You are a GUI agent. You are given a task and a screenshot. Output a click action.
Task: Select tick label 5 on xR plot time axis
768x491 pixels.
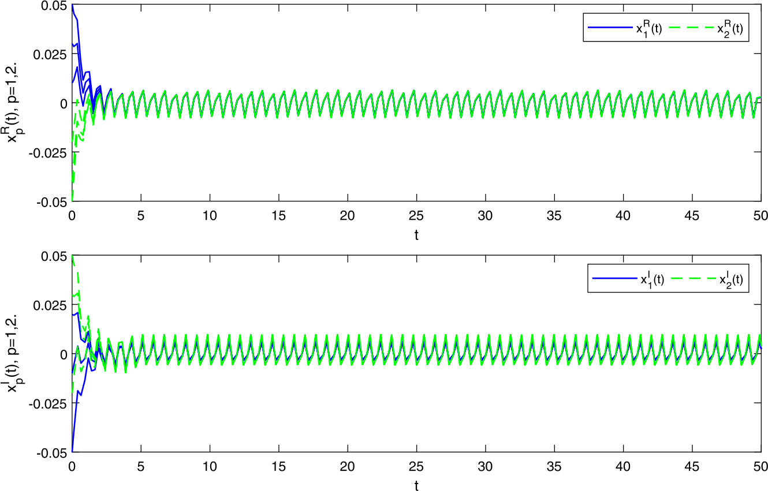pos(141,215)
